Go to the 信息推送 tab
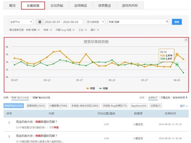The width and height of the screenshot is (191, 143). 104,5
